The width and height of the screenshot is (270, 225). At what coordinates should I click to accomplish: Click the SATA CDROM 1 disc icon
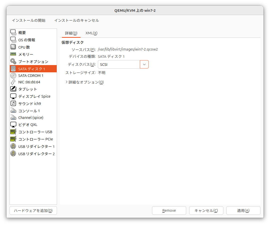[x=13, y=76]
